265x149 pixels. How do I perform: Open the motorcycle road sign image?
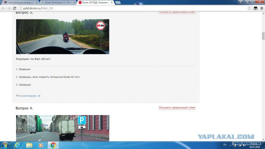[x=63, y=37]
